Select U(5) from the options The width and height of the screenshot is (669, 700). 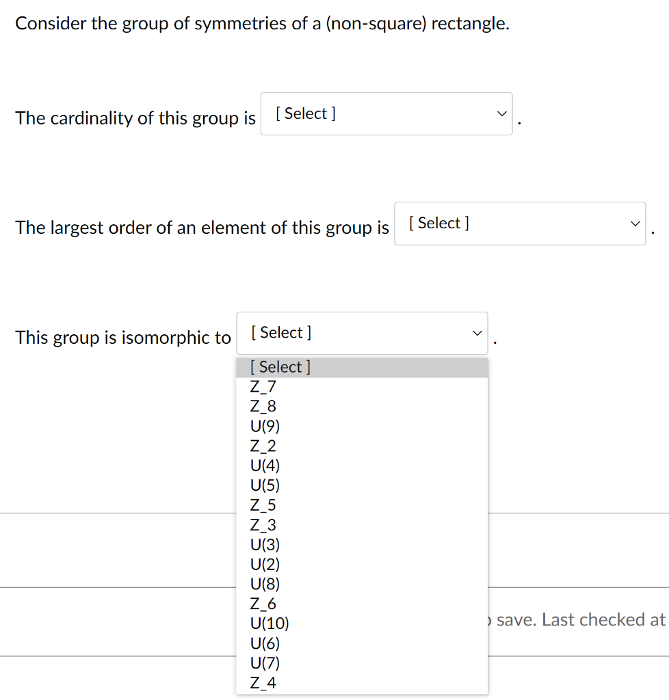(265, 485)
